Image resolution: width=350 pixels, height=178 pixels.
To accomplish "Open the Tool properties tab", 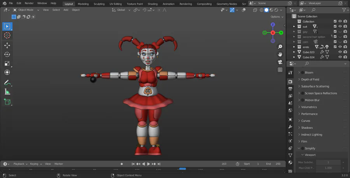I will (x=290, y=73).
